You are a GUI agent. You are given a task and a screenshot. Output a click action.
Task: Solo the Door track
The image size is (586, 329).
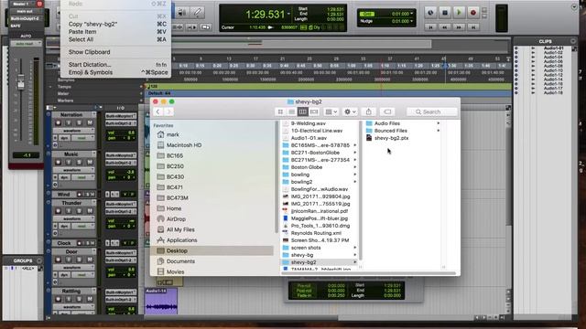(x=80, y=260)
